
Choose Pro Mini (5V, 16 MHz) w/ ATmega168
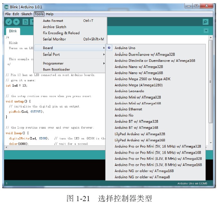pos(156,153)
